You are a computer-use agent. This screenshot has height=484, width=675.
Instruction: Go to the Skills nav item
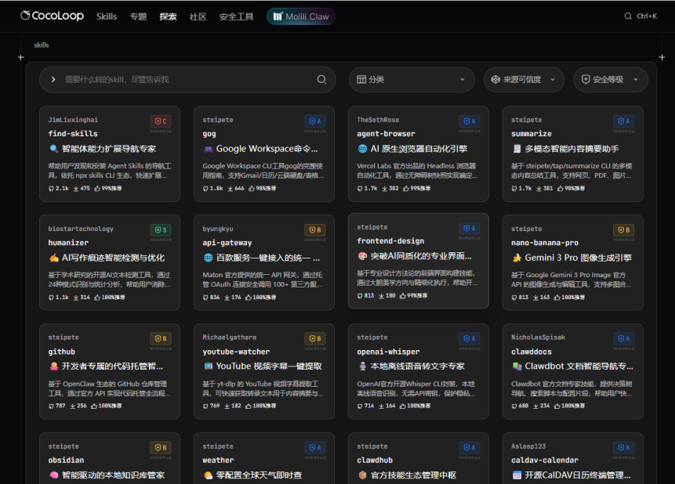[x=107, y=16]
